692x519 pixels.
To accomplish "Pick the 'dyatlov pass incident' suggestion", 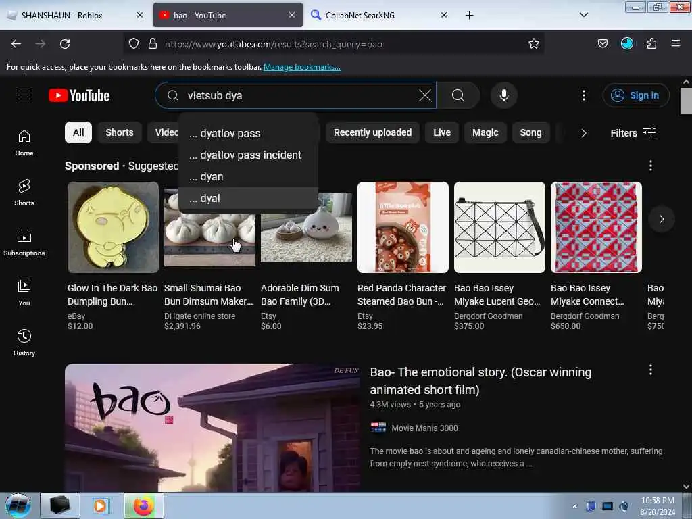I will point(249,155).
